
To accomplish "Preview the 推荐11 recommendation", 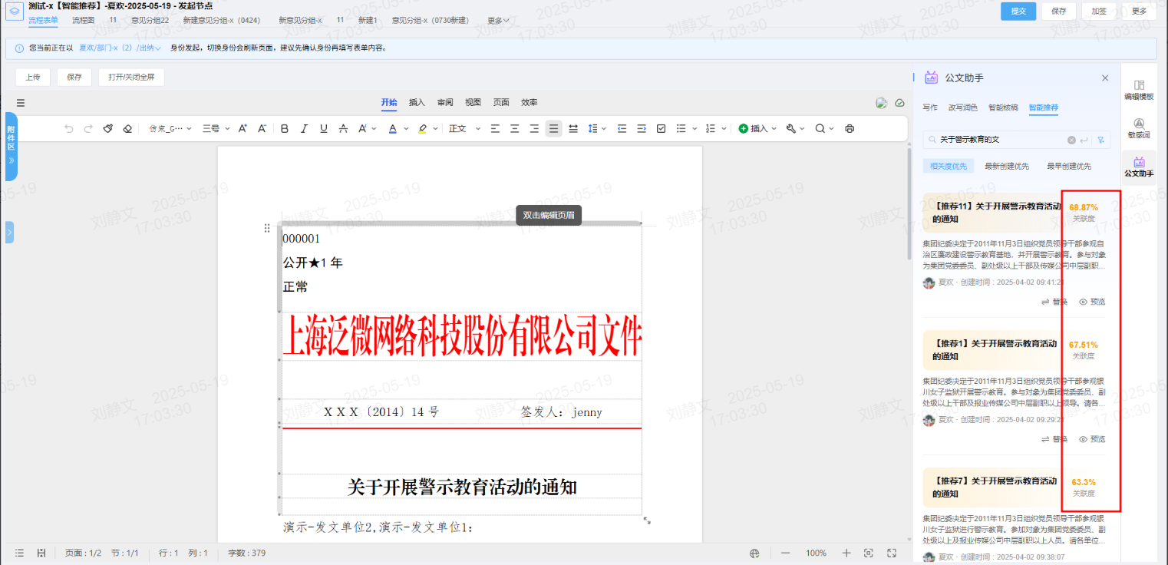I will pyautogui.click(x=1092, y=302).
